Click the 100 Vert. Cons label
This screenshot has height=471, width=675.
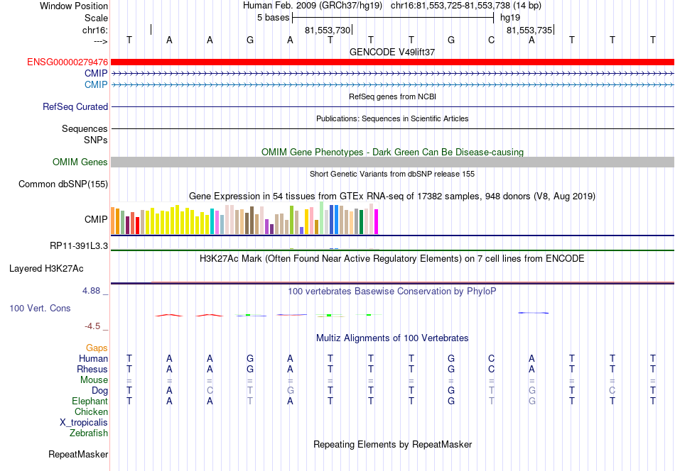pyautogui.click(x=40, y=308)
